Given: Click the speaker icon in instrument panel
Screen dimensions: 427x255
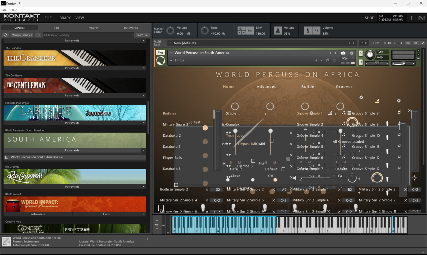Looking at the screenshot, I should 294,178.
